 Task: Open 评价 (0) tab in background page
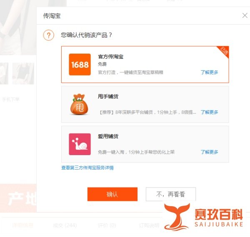pyautogui.click(x=107, y=225)
